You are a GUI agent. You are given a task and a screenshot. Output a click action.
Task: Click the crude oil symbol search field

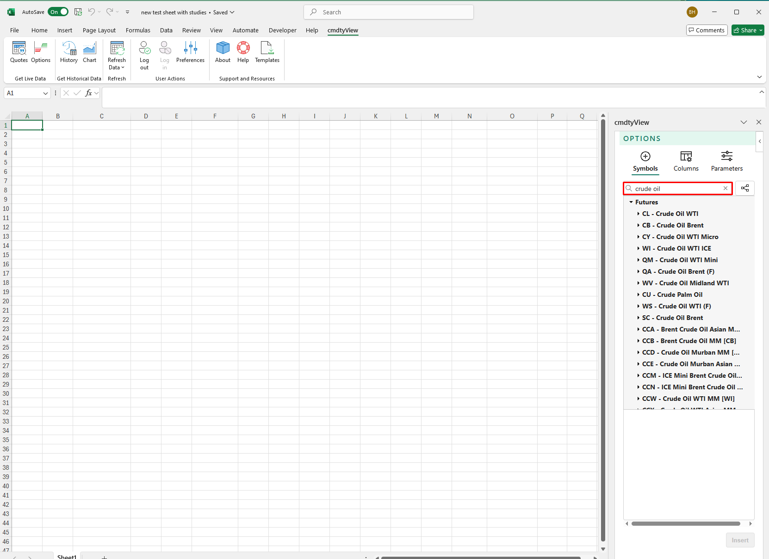(x=677, y=188)
